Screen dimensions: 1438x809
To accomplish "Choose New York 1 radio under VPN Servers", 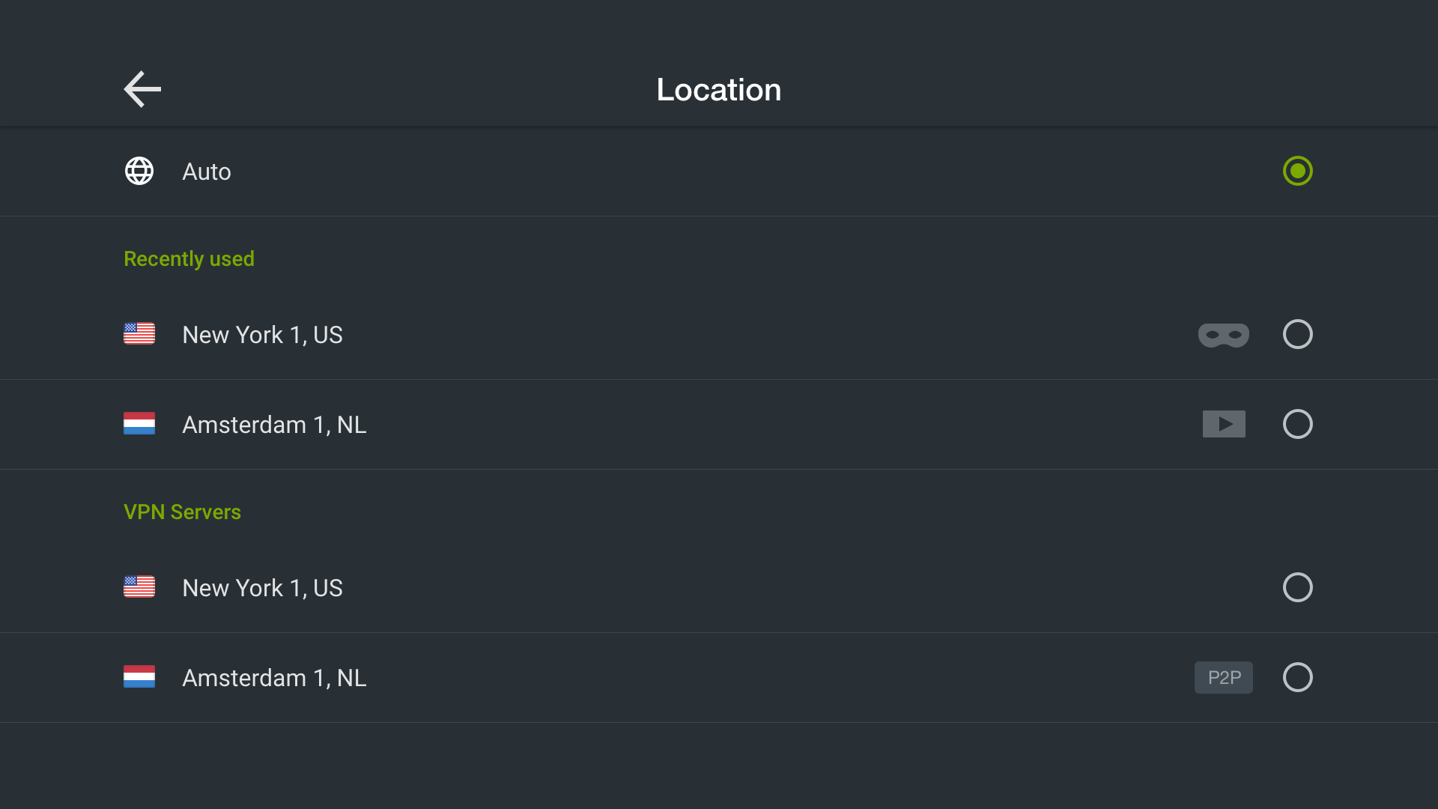I will click(1297, 587).
